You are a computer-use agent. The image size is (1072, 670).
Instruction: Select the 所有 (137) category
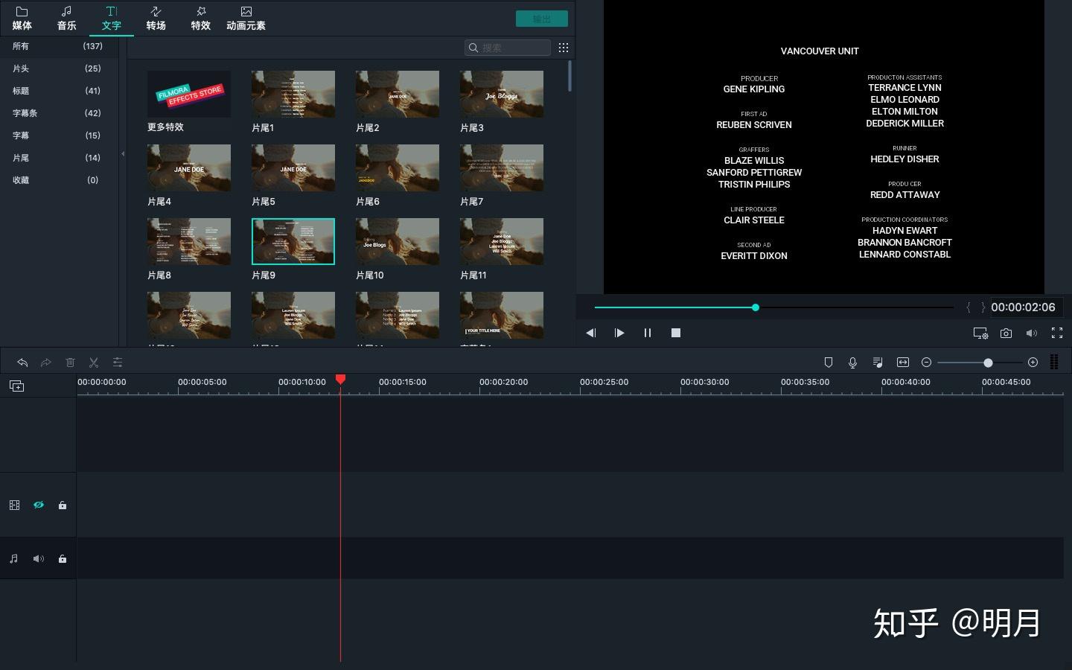(x=59, y=46)
